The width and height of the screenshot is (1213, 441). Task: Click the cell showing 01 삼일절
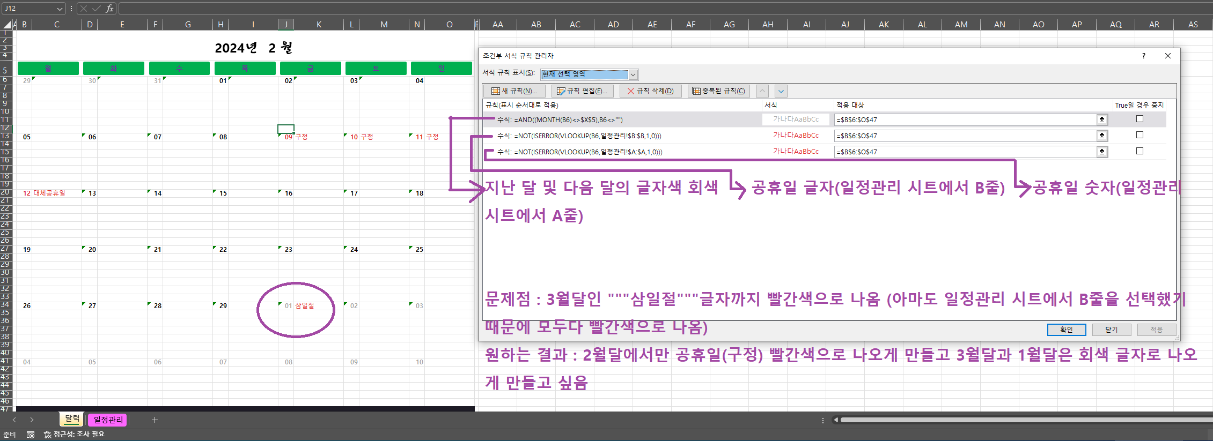(310, 306)
